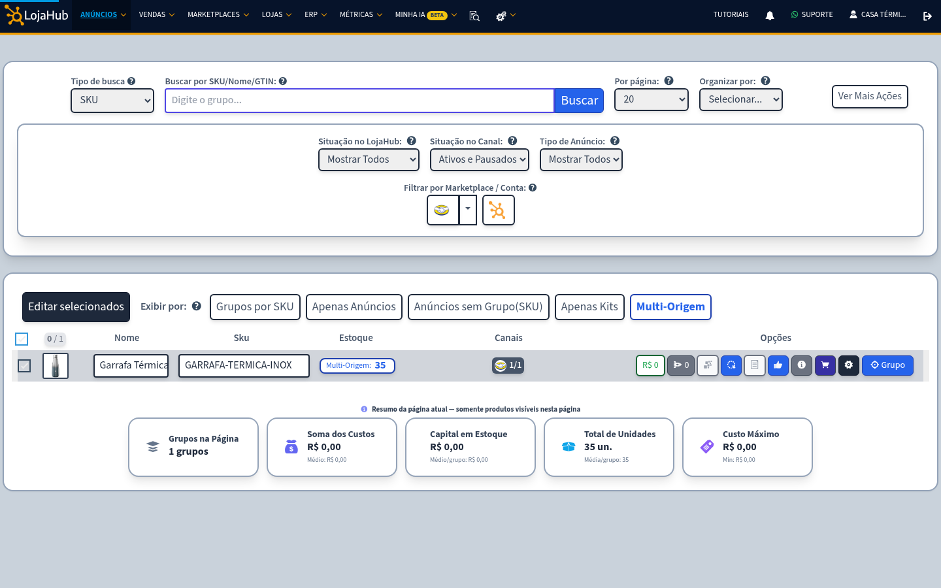Filter by the orange LojaHub hub icon
Viewport: 941px width, 588px height.
(x=498, y=210)
